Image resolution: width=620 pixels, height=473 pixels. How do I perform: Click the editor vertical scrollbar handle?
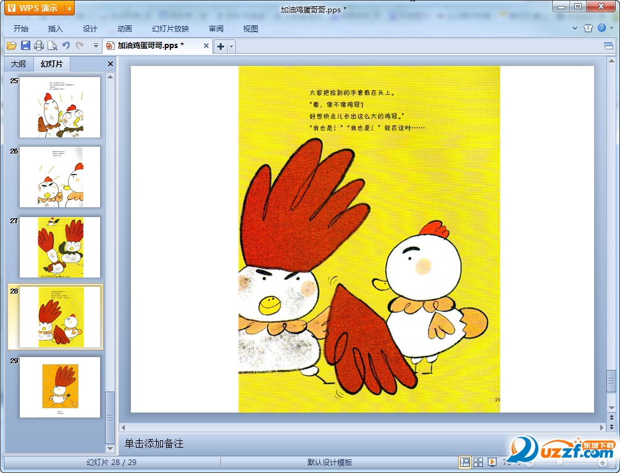tap(611, 381)
